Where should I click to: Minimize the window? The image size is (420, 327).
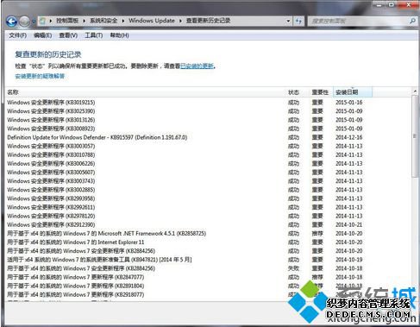[x=379, y=4]
